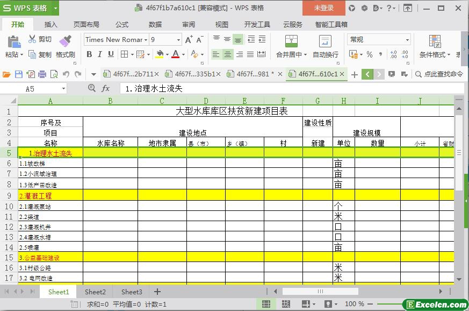469x311 pixels.
Task: Click the save icon in quick access toolbar
Action: (x=19, y=74)
